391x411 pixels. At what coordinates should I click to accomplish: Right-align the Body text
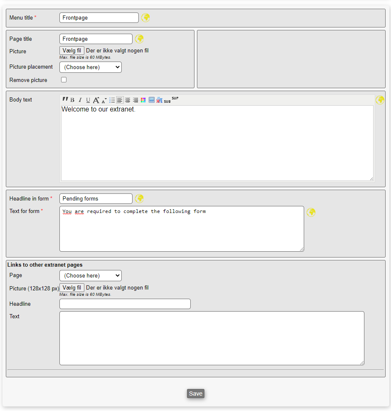click(135, 100)
